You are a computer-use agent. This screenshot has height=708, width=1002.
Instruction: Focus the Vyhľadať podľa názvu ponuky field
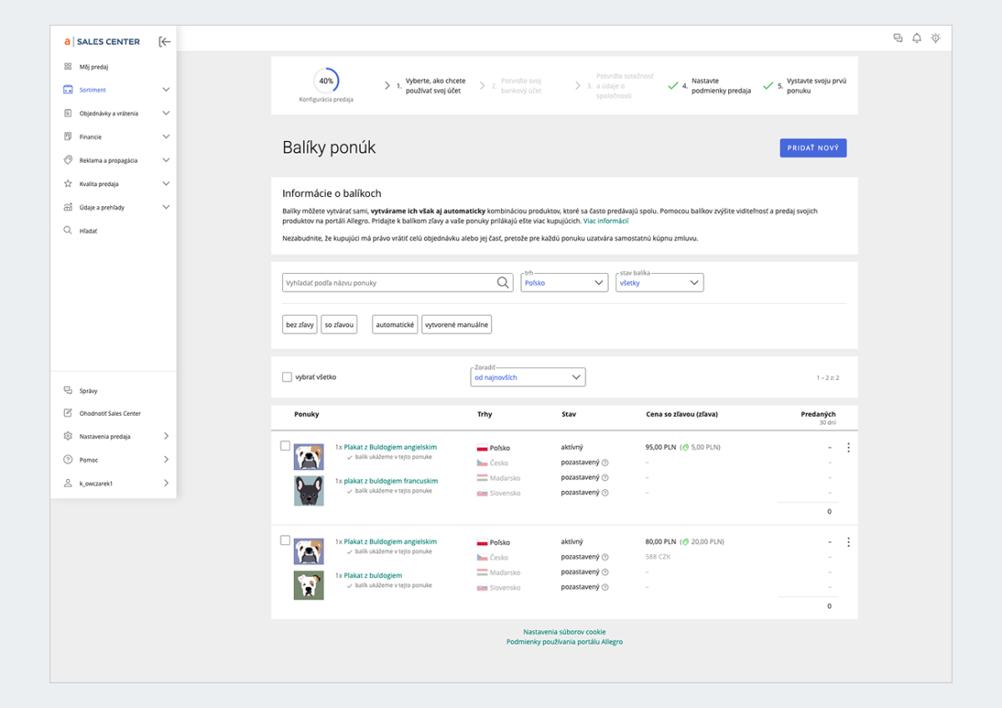397,283
